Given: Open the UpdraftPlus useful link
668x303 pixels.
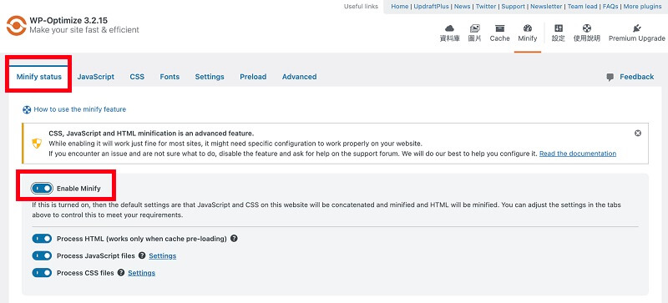Looking at the screenshot, I should point(431,7).
